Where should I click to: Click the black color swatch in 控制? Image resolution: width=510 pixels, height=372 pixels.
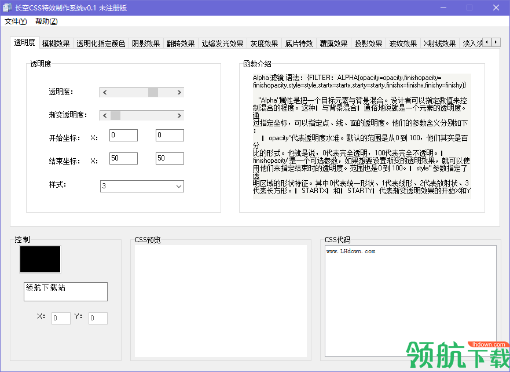pyautogui.click(x=41, y=260)
